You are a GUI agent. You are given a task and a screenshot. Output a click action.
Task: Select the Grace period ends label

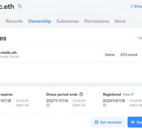point(62,94)
